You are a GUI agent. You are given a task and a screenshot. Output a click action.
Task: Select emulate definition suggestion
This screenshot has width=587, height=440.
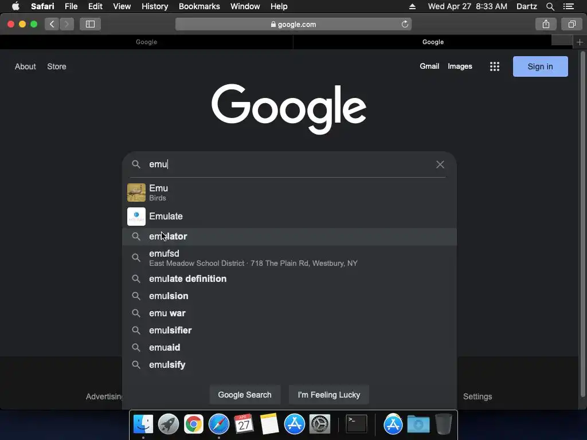[289, 279]
